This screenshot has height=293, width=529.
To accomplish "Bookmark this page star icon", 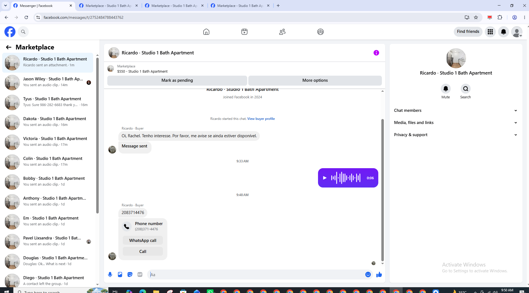I will click(476, 17).
